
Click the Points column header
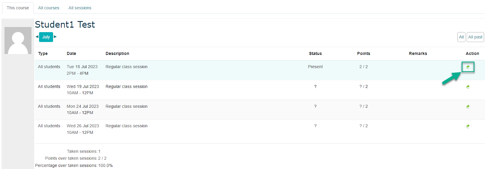(363, 53)
